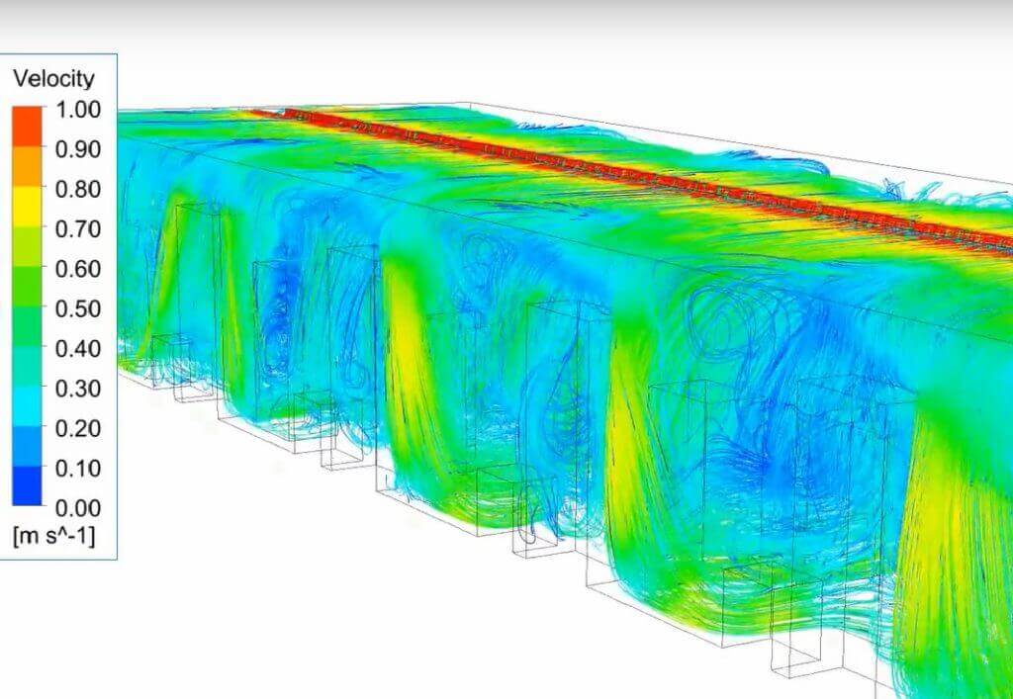Select the 0.60 legend value label
1013x699 pixels.
click(x=77, y=269)
